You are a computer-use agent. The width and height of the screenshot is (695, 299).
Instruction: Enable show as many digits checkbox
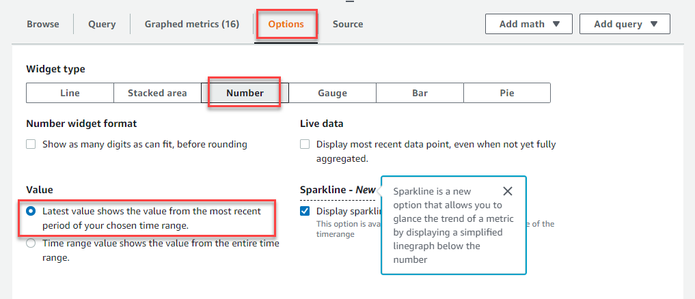tap(31, 145)
